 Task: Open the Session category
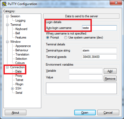click(15, 16)
